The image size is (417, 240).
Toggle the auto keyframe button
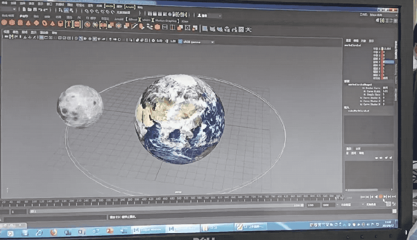pos(388,204)
